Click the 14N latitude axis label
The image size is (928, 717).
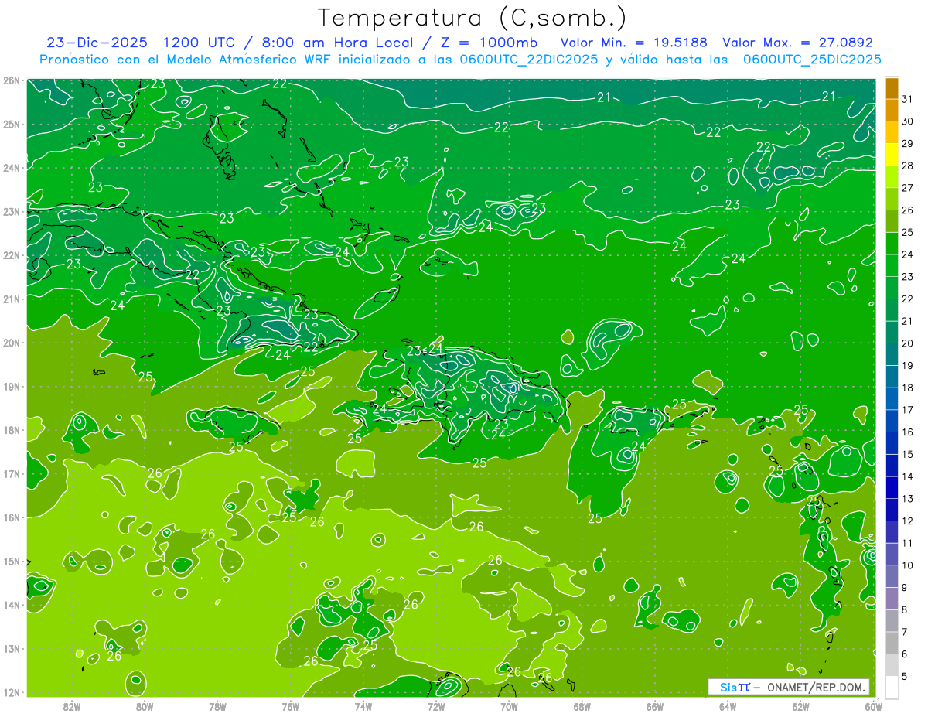coord(11,605)
